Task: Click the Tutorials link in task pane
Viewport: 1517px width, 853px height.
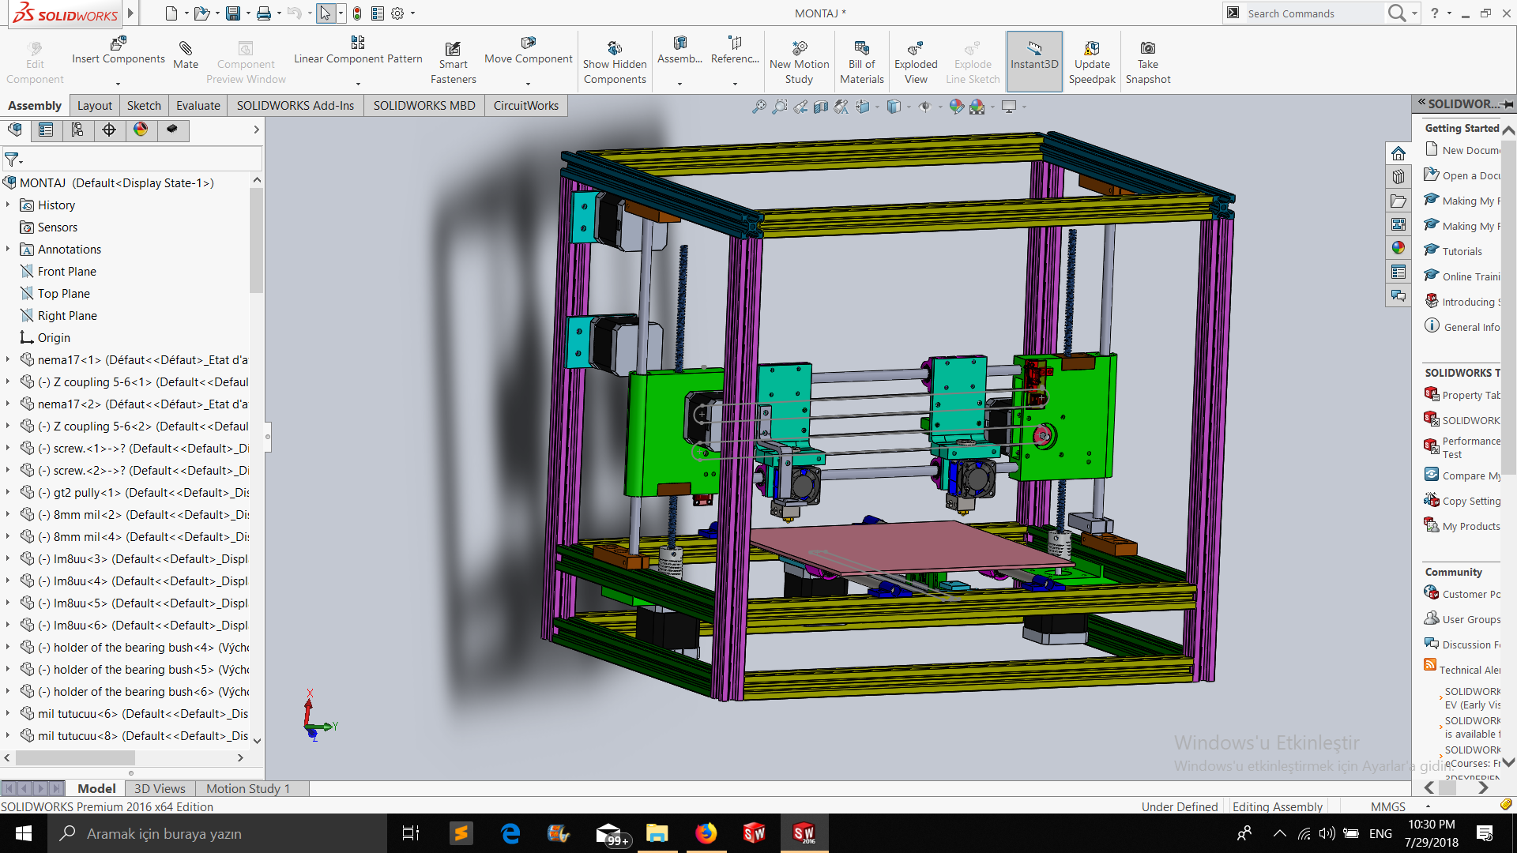Action: click(1462, 251)
